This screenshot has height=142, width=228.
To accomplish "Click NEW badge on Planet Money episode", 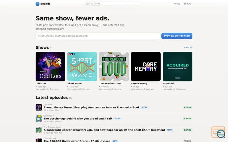I will coord(144,108).
